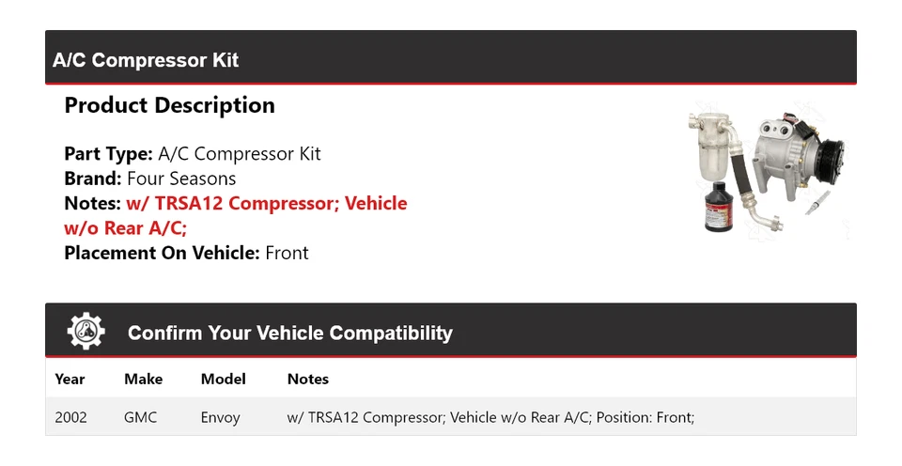
Task: Click the Year column header
Action: 70,380
